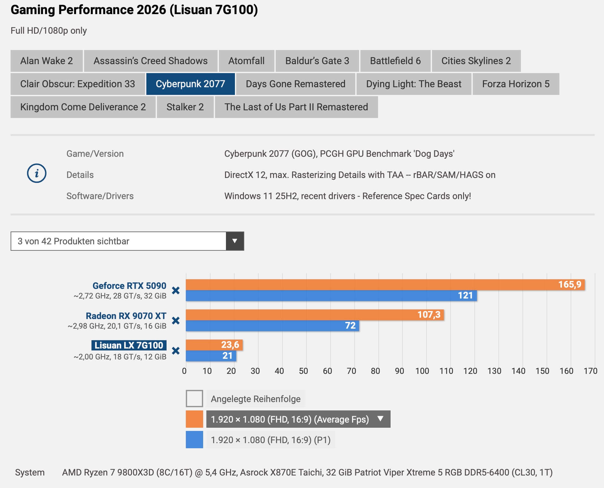Click the Gaming Performance 2026 heading
Screen dimensions: 604x488
134,10
